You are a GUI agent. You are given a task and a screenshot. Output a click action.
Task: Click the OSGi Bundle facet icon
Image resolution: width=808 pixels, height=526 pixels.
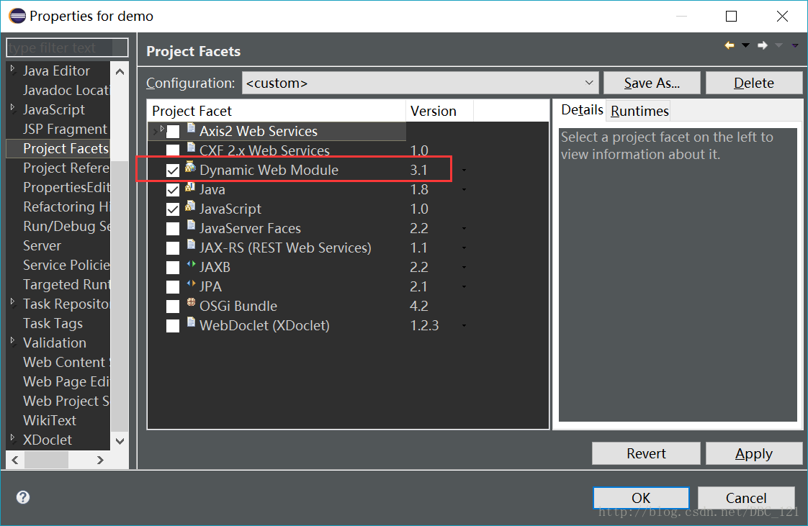191,304
